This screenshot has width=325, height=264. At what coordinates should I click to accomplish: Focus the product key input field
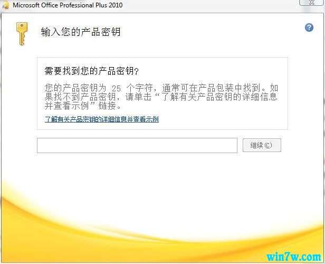tap(137, 145)
